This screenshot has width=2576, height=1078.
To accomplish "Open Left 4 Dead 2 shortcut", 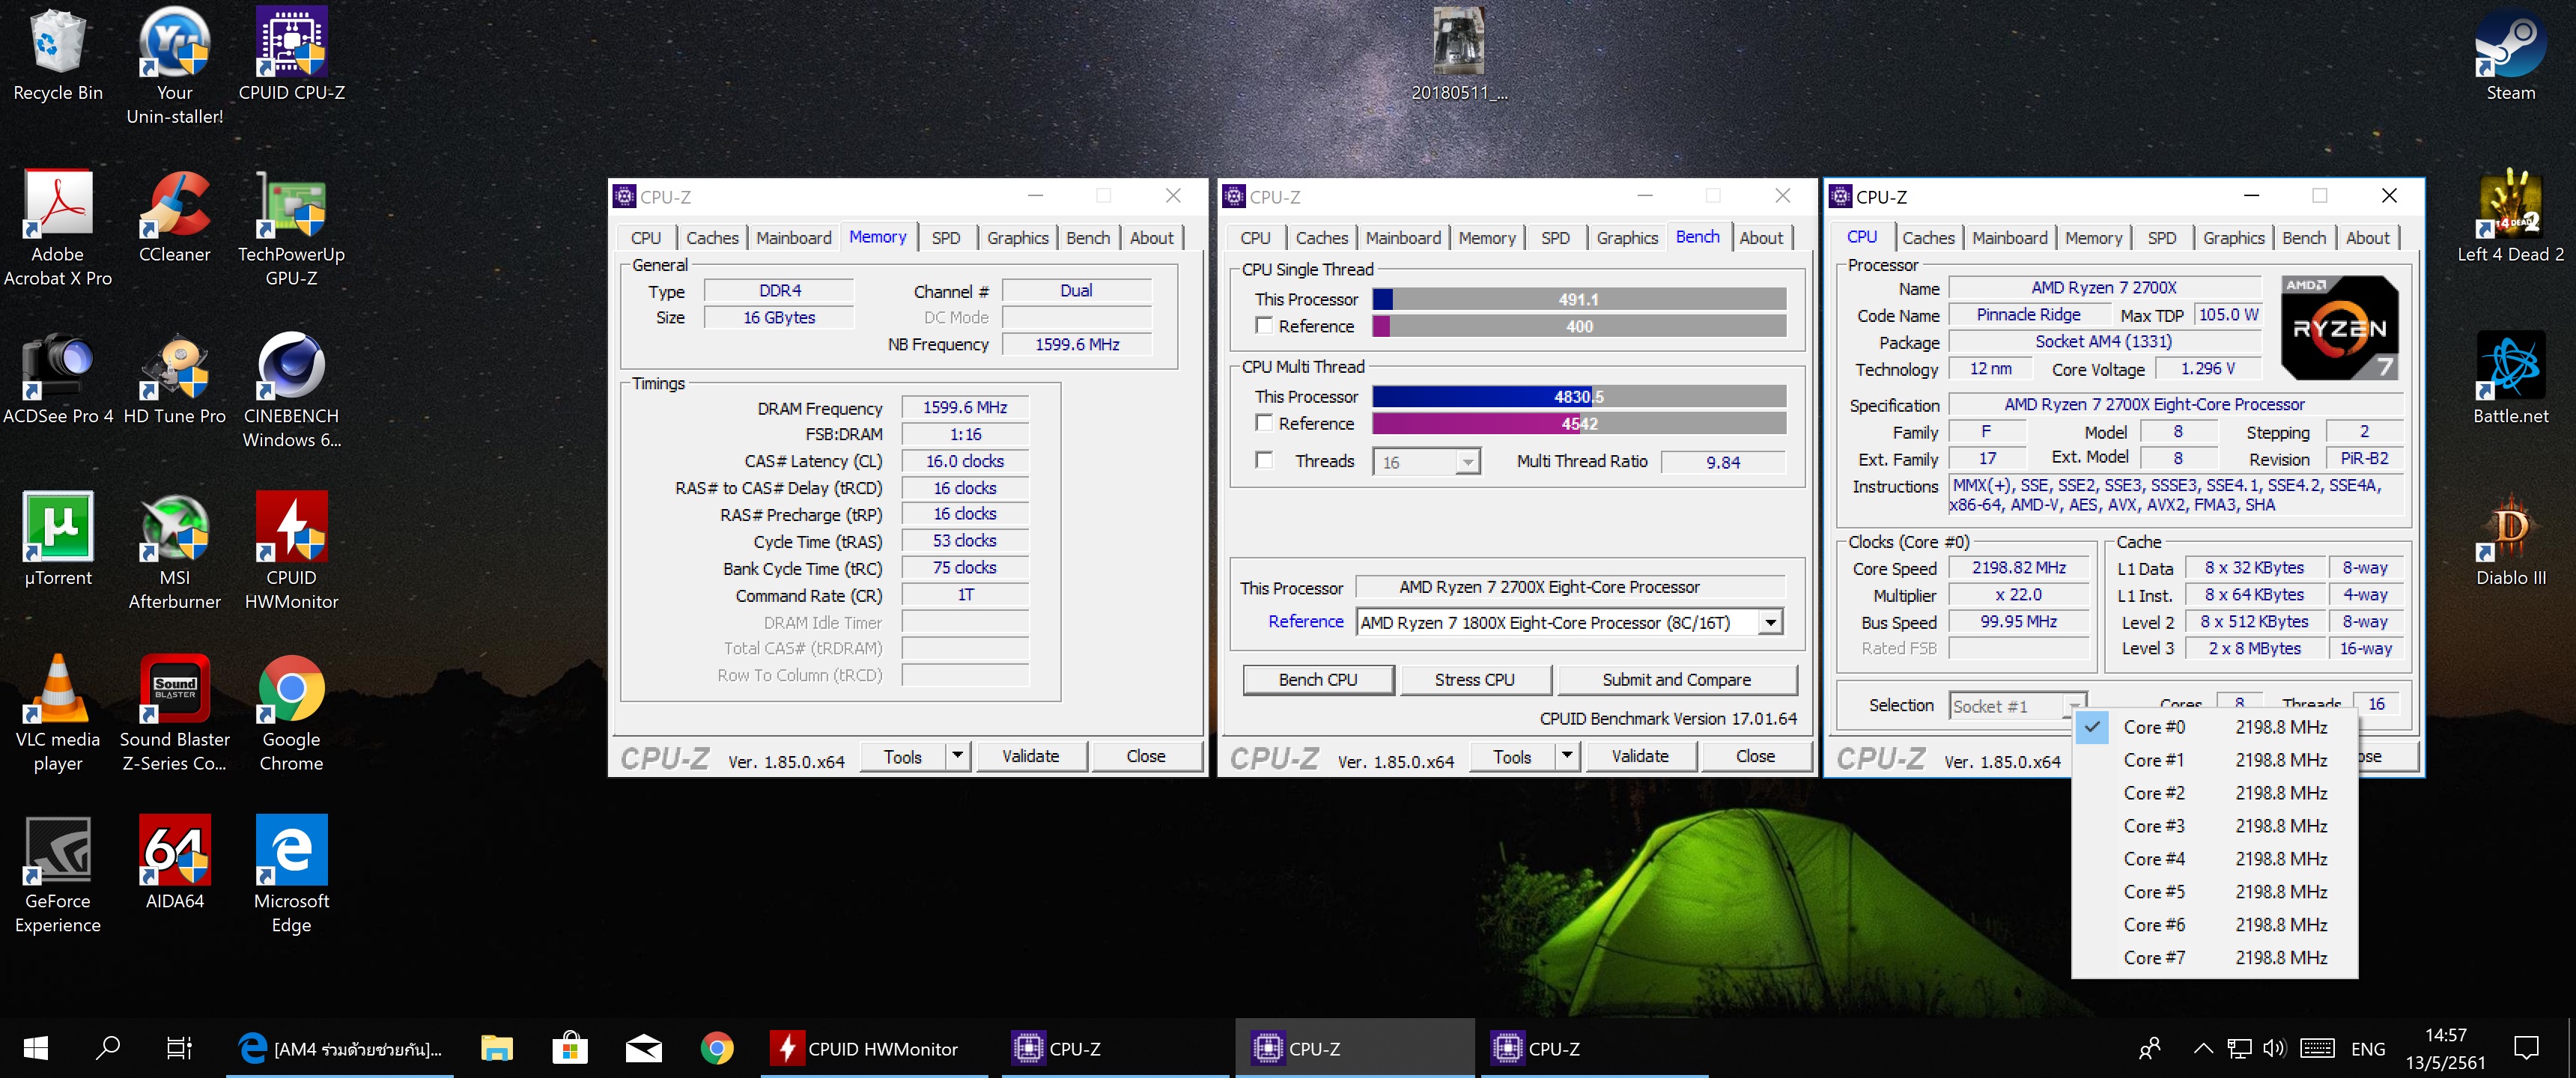I will click(2510, 216).
